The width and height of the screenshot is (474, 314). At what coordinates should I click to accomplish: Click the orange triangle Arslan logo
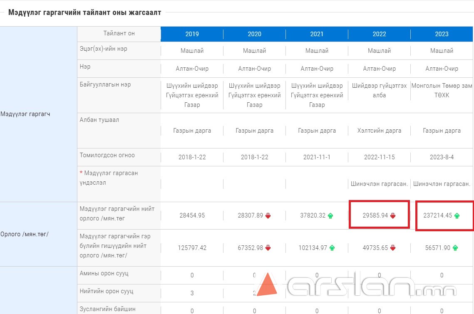tap(267, 285)
